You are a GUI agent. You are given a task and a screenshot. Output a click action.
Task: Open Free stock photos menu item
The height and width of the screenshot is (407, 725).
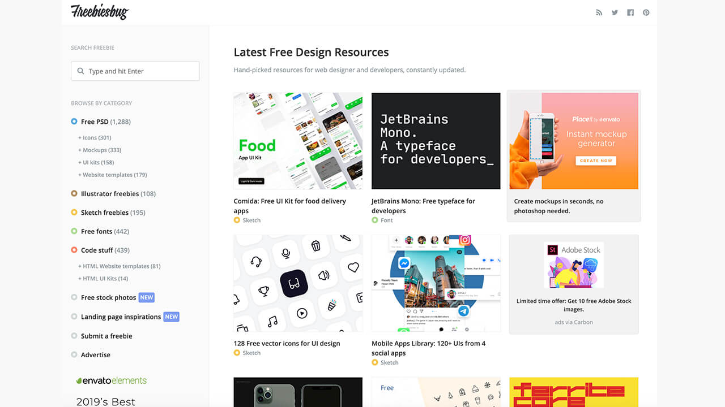point(108,297)
